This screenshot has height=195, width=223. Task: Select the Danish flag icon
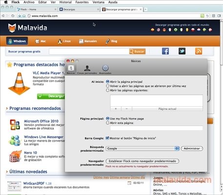tap(210, 30)
